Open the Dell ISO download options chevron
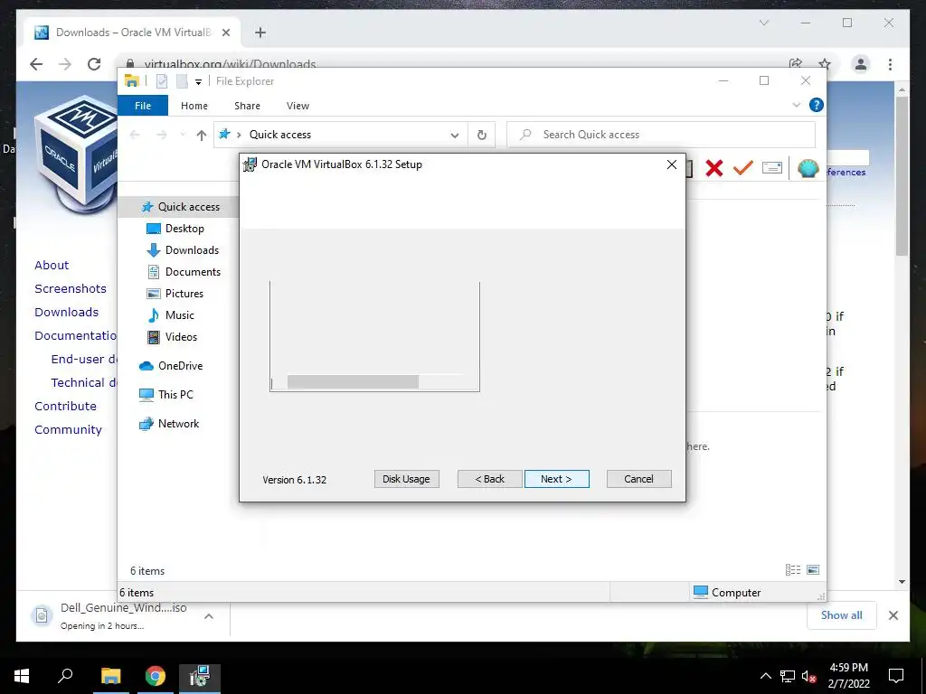 [209, 616]
